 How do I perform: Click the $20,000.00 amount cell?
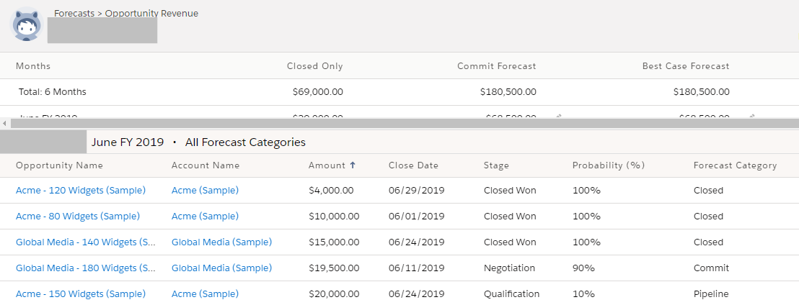(334, 293)
